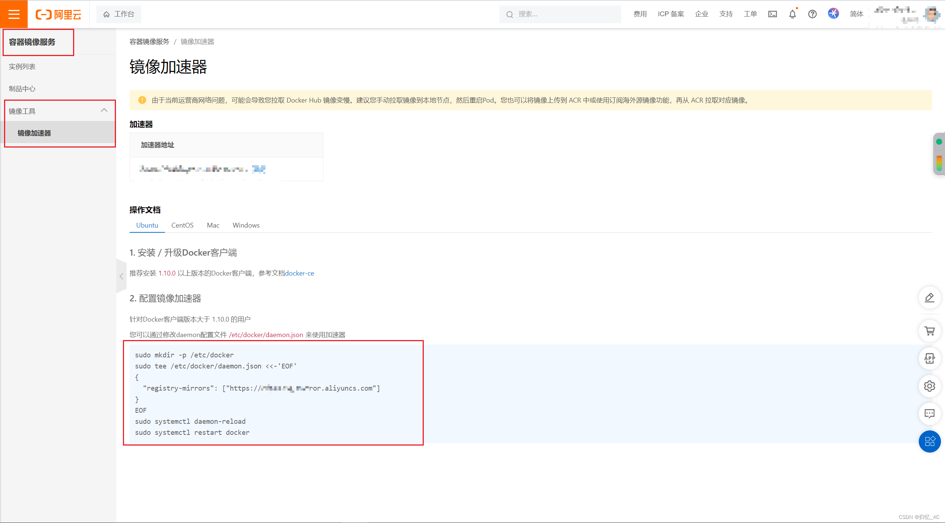
Task: Open the CloudShell terminal icon
Action: pos(772,14)
